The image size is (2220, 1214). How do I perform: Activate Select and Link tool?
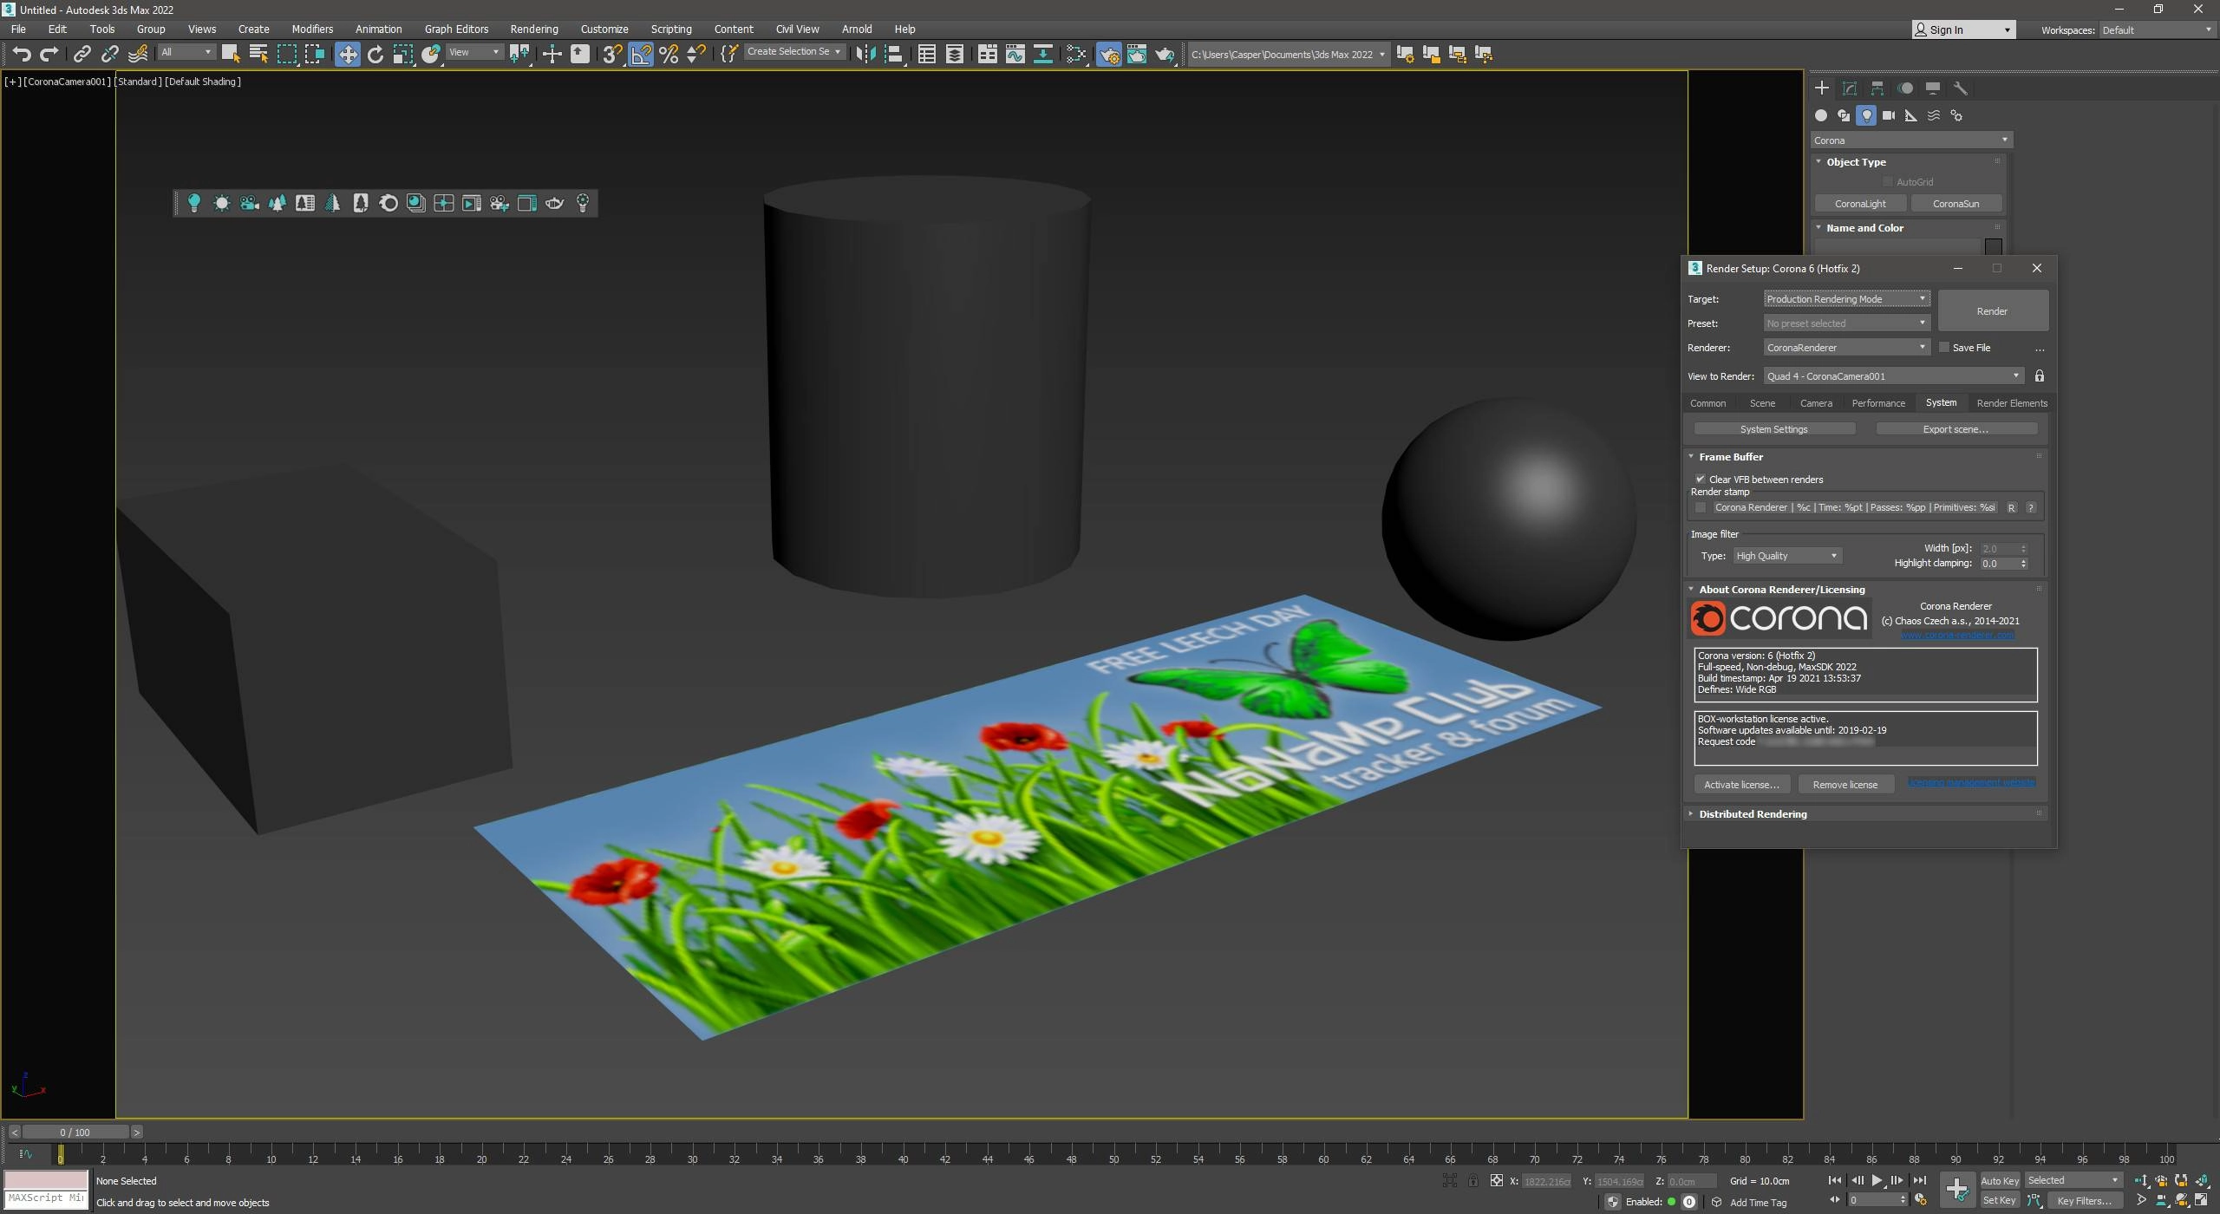[x=82, y=54]
